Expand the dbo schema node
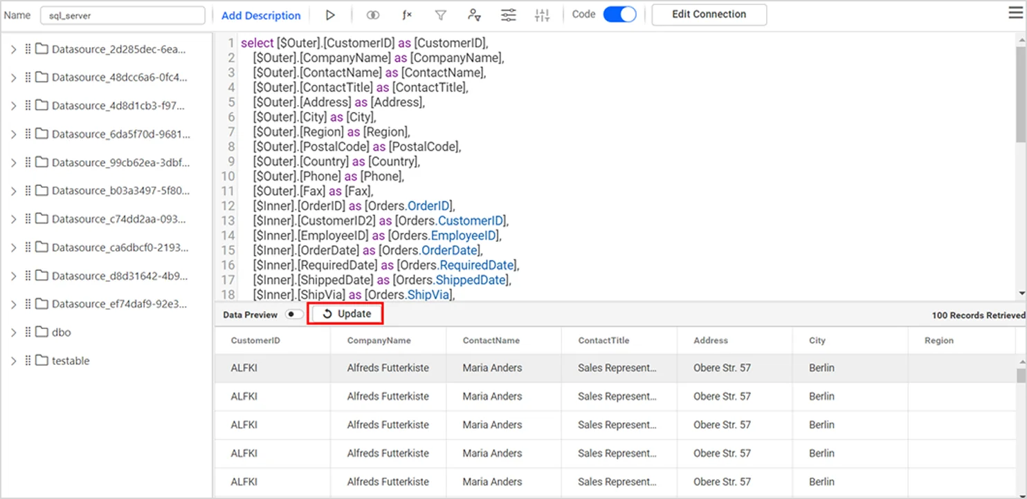Image resolution: width=1027 pixels, height=499 pixels. (13, 332)
